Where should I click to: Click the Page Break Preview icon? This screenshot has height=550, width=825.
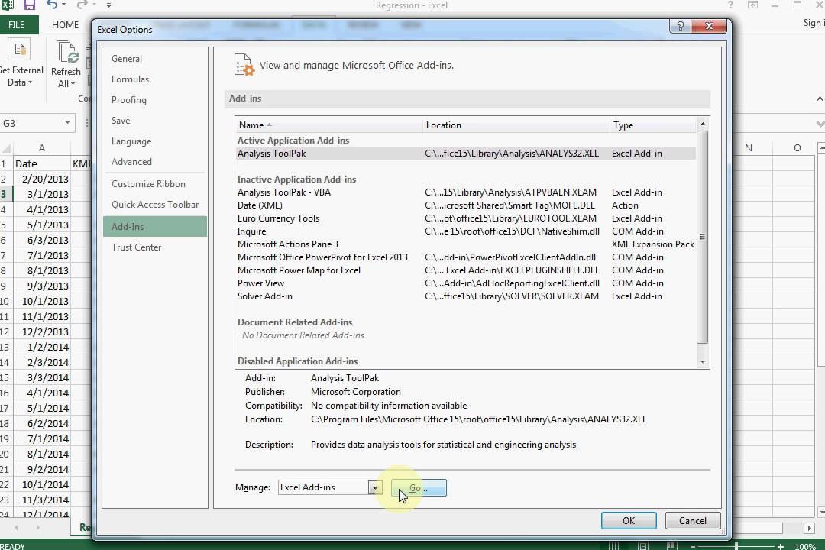pos(671,545)
